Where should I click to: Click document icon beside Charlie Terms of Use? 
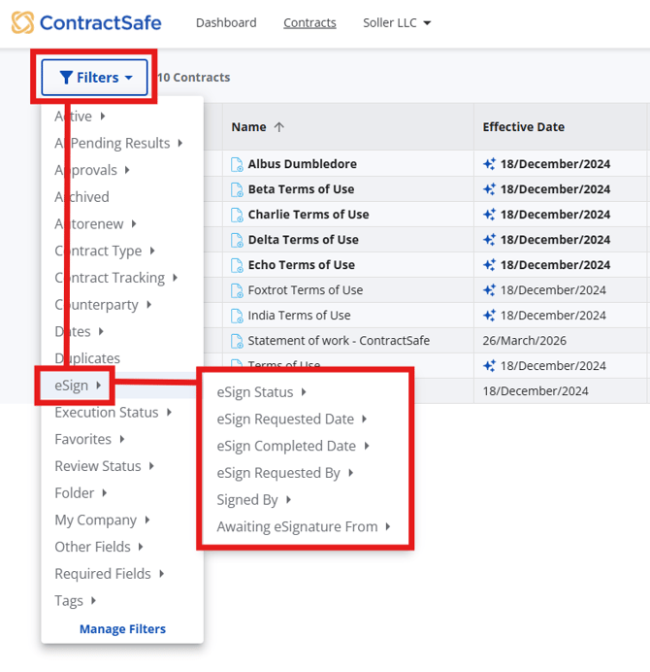tap(237, 215)
